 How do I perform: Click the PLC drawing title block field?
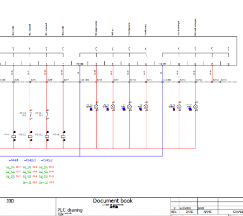[70, 210]
